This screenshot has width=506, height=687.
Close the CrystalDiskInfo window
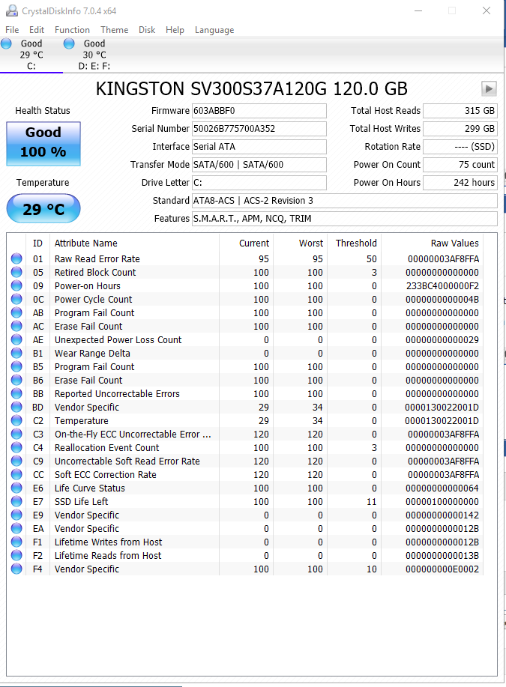click(487, 10)
